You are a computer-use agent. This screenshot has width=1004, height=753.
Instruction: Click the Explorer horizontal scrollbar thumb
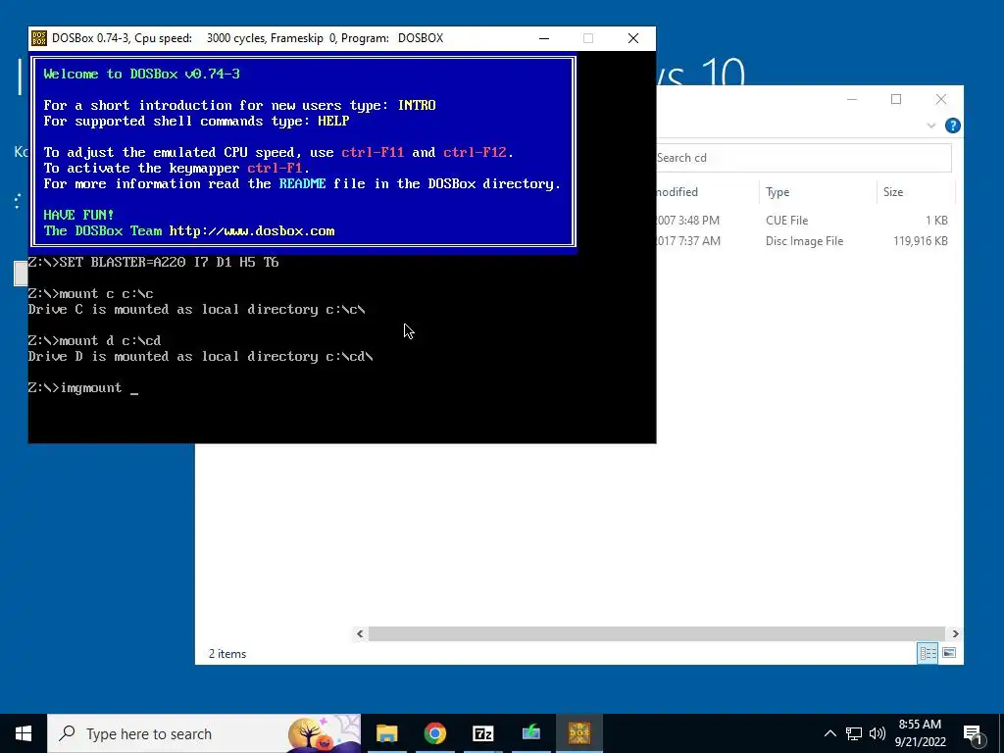click(x=657, y=633)
